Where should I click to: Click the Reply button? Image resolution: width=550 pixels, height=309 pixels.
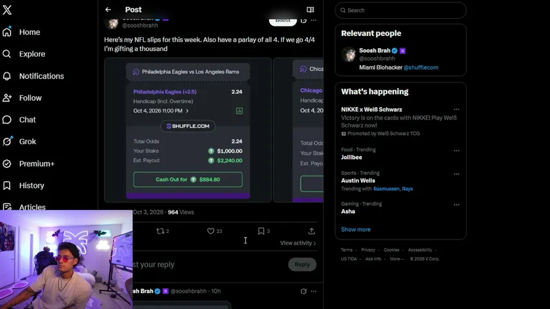[302, 265]
